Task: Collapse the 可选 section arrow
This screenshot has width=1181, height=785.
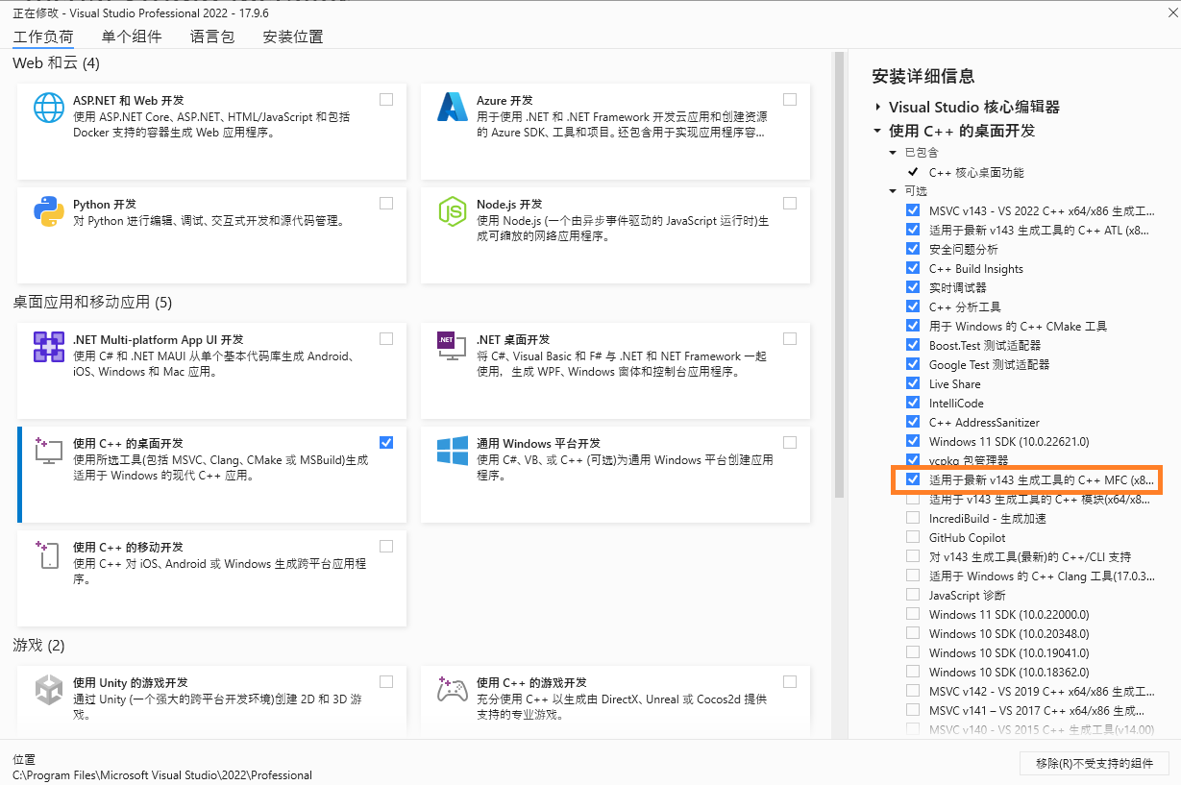Action: click(893, 191)
